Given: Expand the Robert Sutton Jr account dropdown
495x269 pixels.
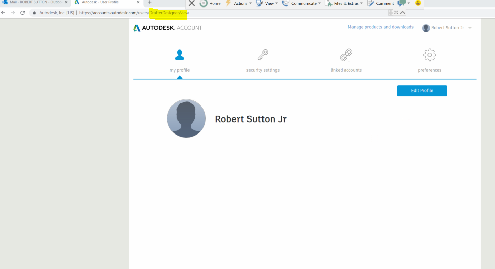Looking at the screenshot, I should [x=470, y=28].
